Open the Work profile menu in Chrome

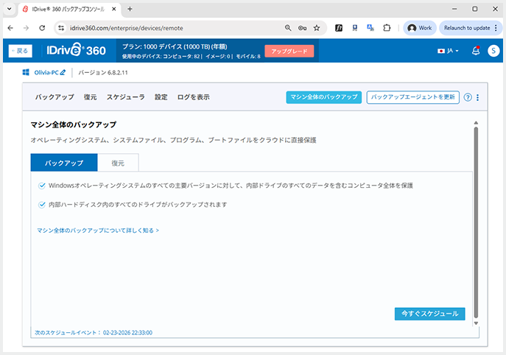tap(419, 27)
